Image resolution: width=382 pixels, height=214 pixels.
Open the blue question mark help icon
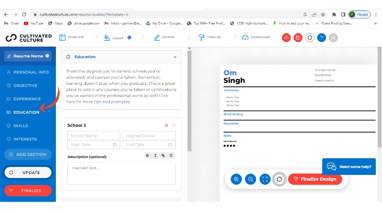pyautogui.click(x=321, y=37)
